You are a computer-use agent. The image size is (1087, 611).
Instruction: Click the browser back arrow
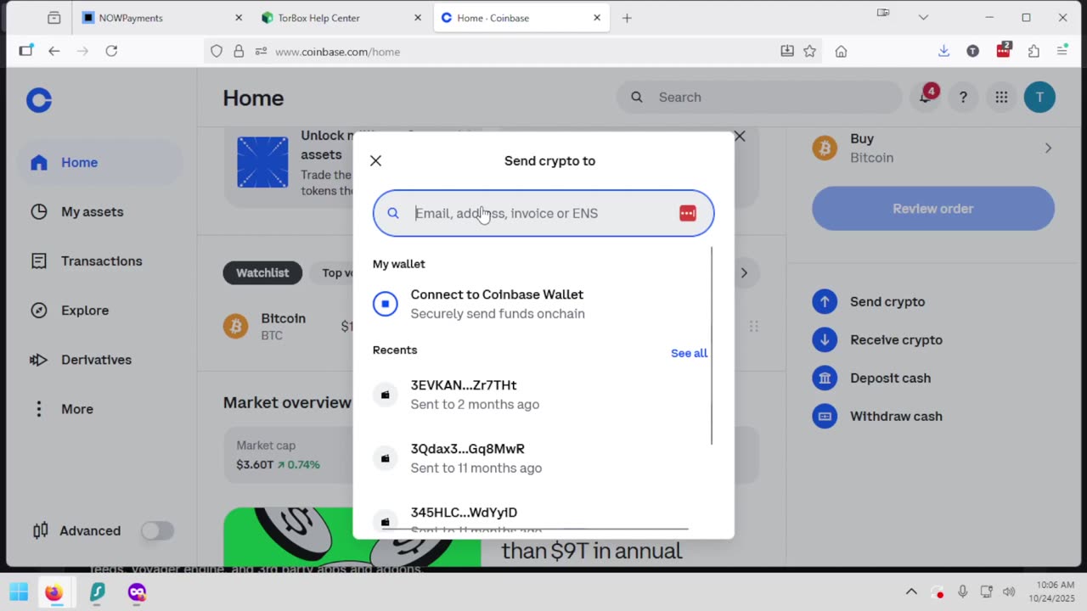click(x=54, y=51)
